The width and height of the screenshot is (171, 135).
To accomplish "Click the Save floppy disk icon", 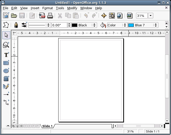I will (22, 16).
